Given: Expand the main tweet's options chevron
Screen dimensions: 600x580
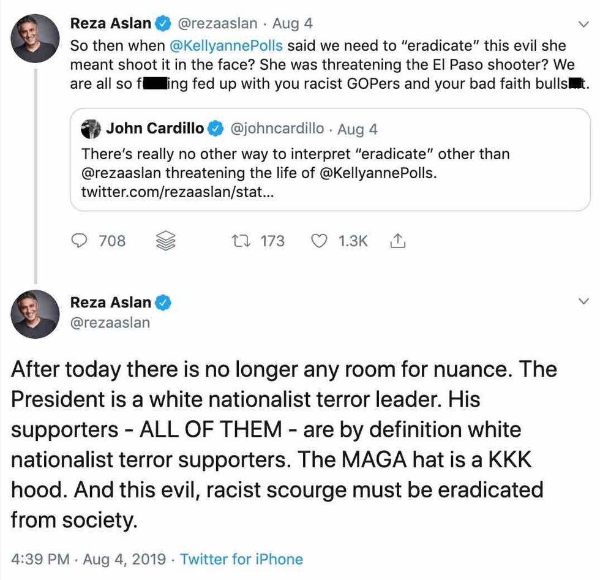Looking at the screenshot, I should pos(582,301).
